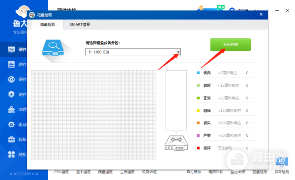Click the blue disk magnifier icon
The image size is (295, 180).
click(53, 48)
